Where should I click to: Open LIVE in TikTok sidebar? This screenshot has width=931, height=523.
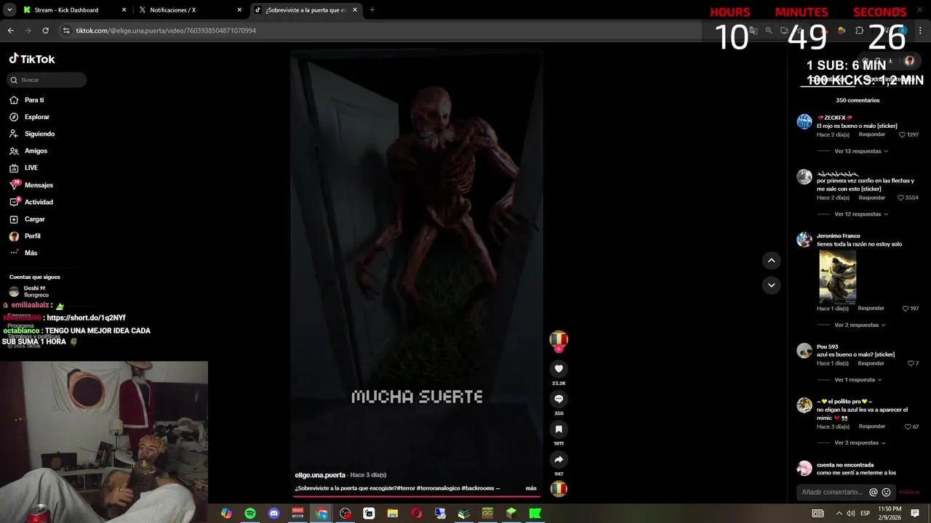pyautogui.click(x=31, y=168)
